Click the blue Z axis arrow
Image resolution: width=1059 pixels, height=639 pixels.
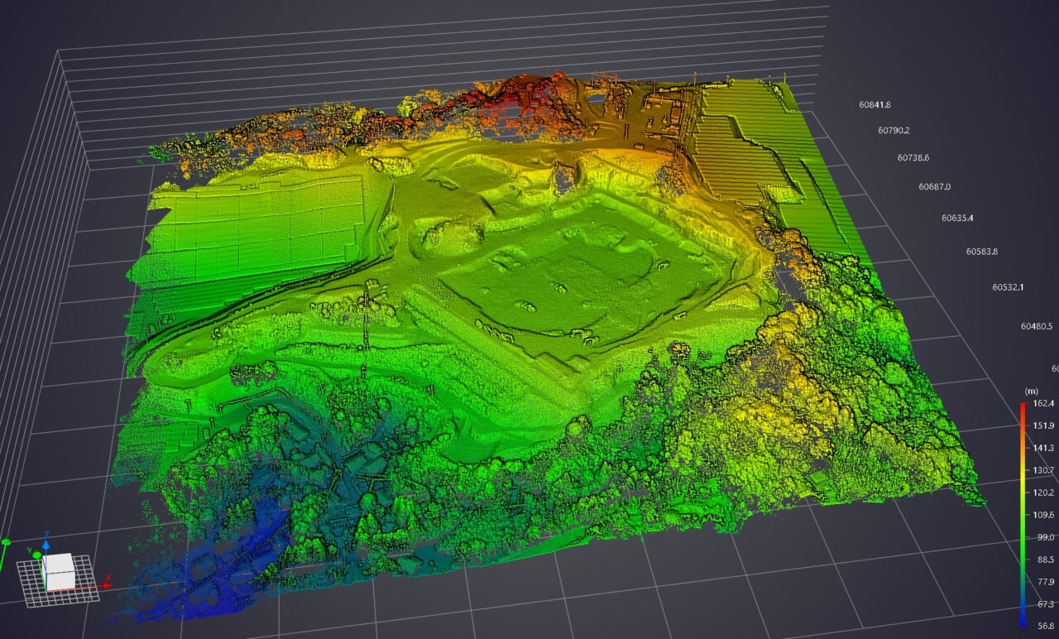click(x=46, y=545)
